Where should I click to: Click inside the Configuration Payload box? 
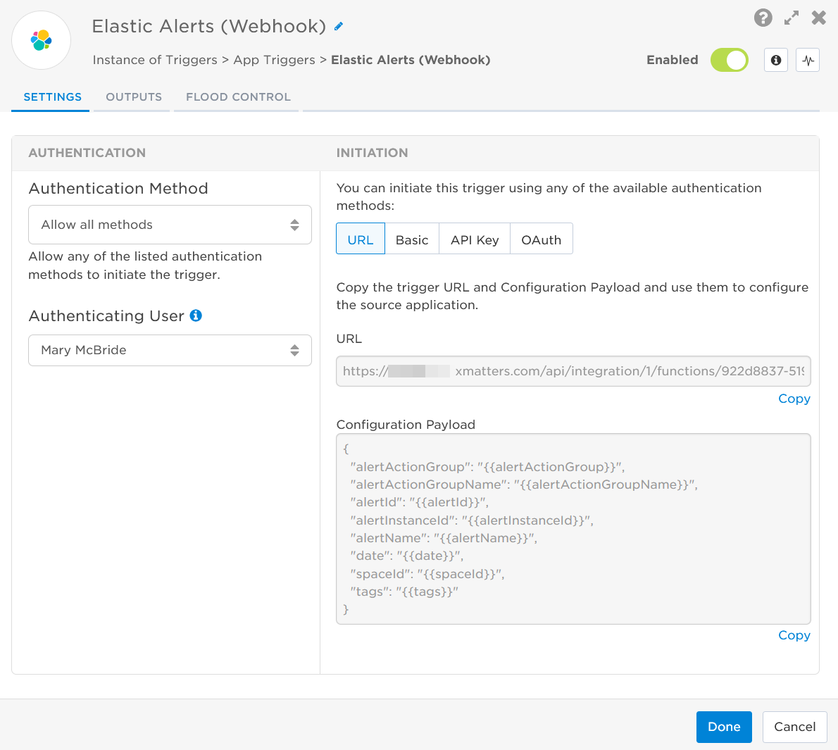573,529
